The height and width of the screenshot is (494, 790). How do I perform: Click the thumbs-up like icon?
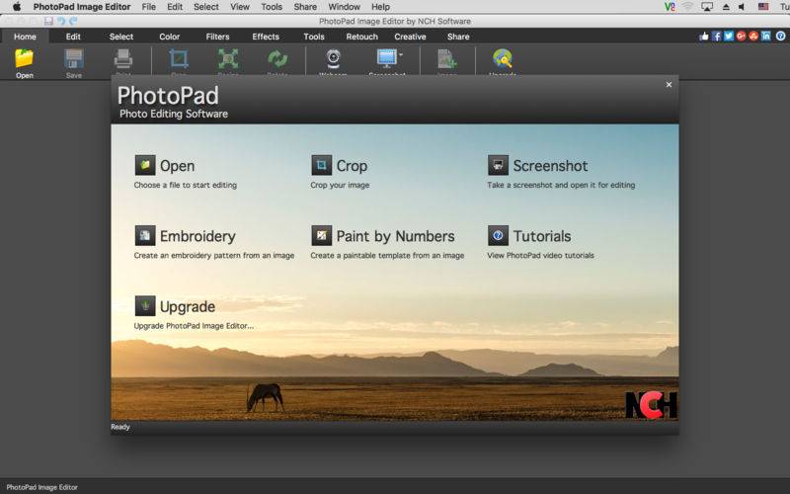point(704,36)
